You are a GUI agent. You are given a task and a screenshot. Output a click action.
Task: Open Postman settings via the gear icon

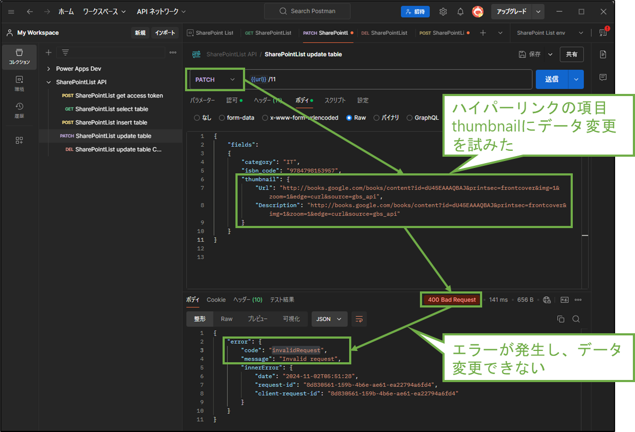443,11
